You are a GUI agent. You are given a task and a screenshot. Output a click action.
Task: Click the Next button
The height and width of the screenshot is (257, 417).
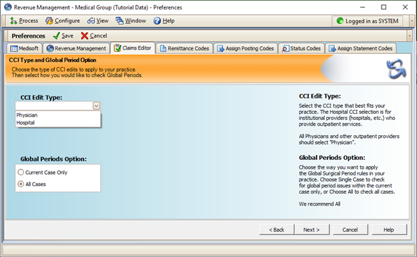pyautogui.click(x=311, y=230)
